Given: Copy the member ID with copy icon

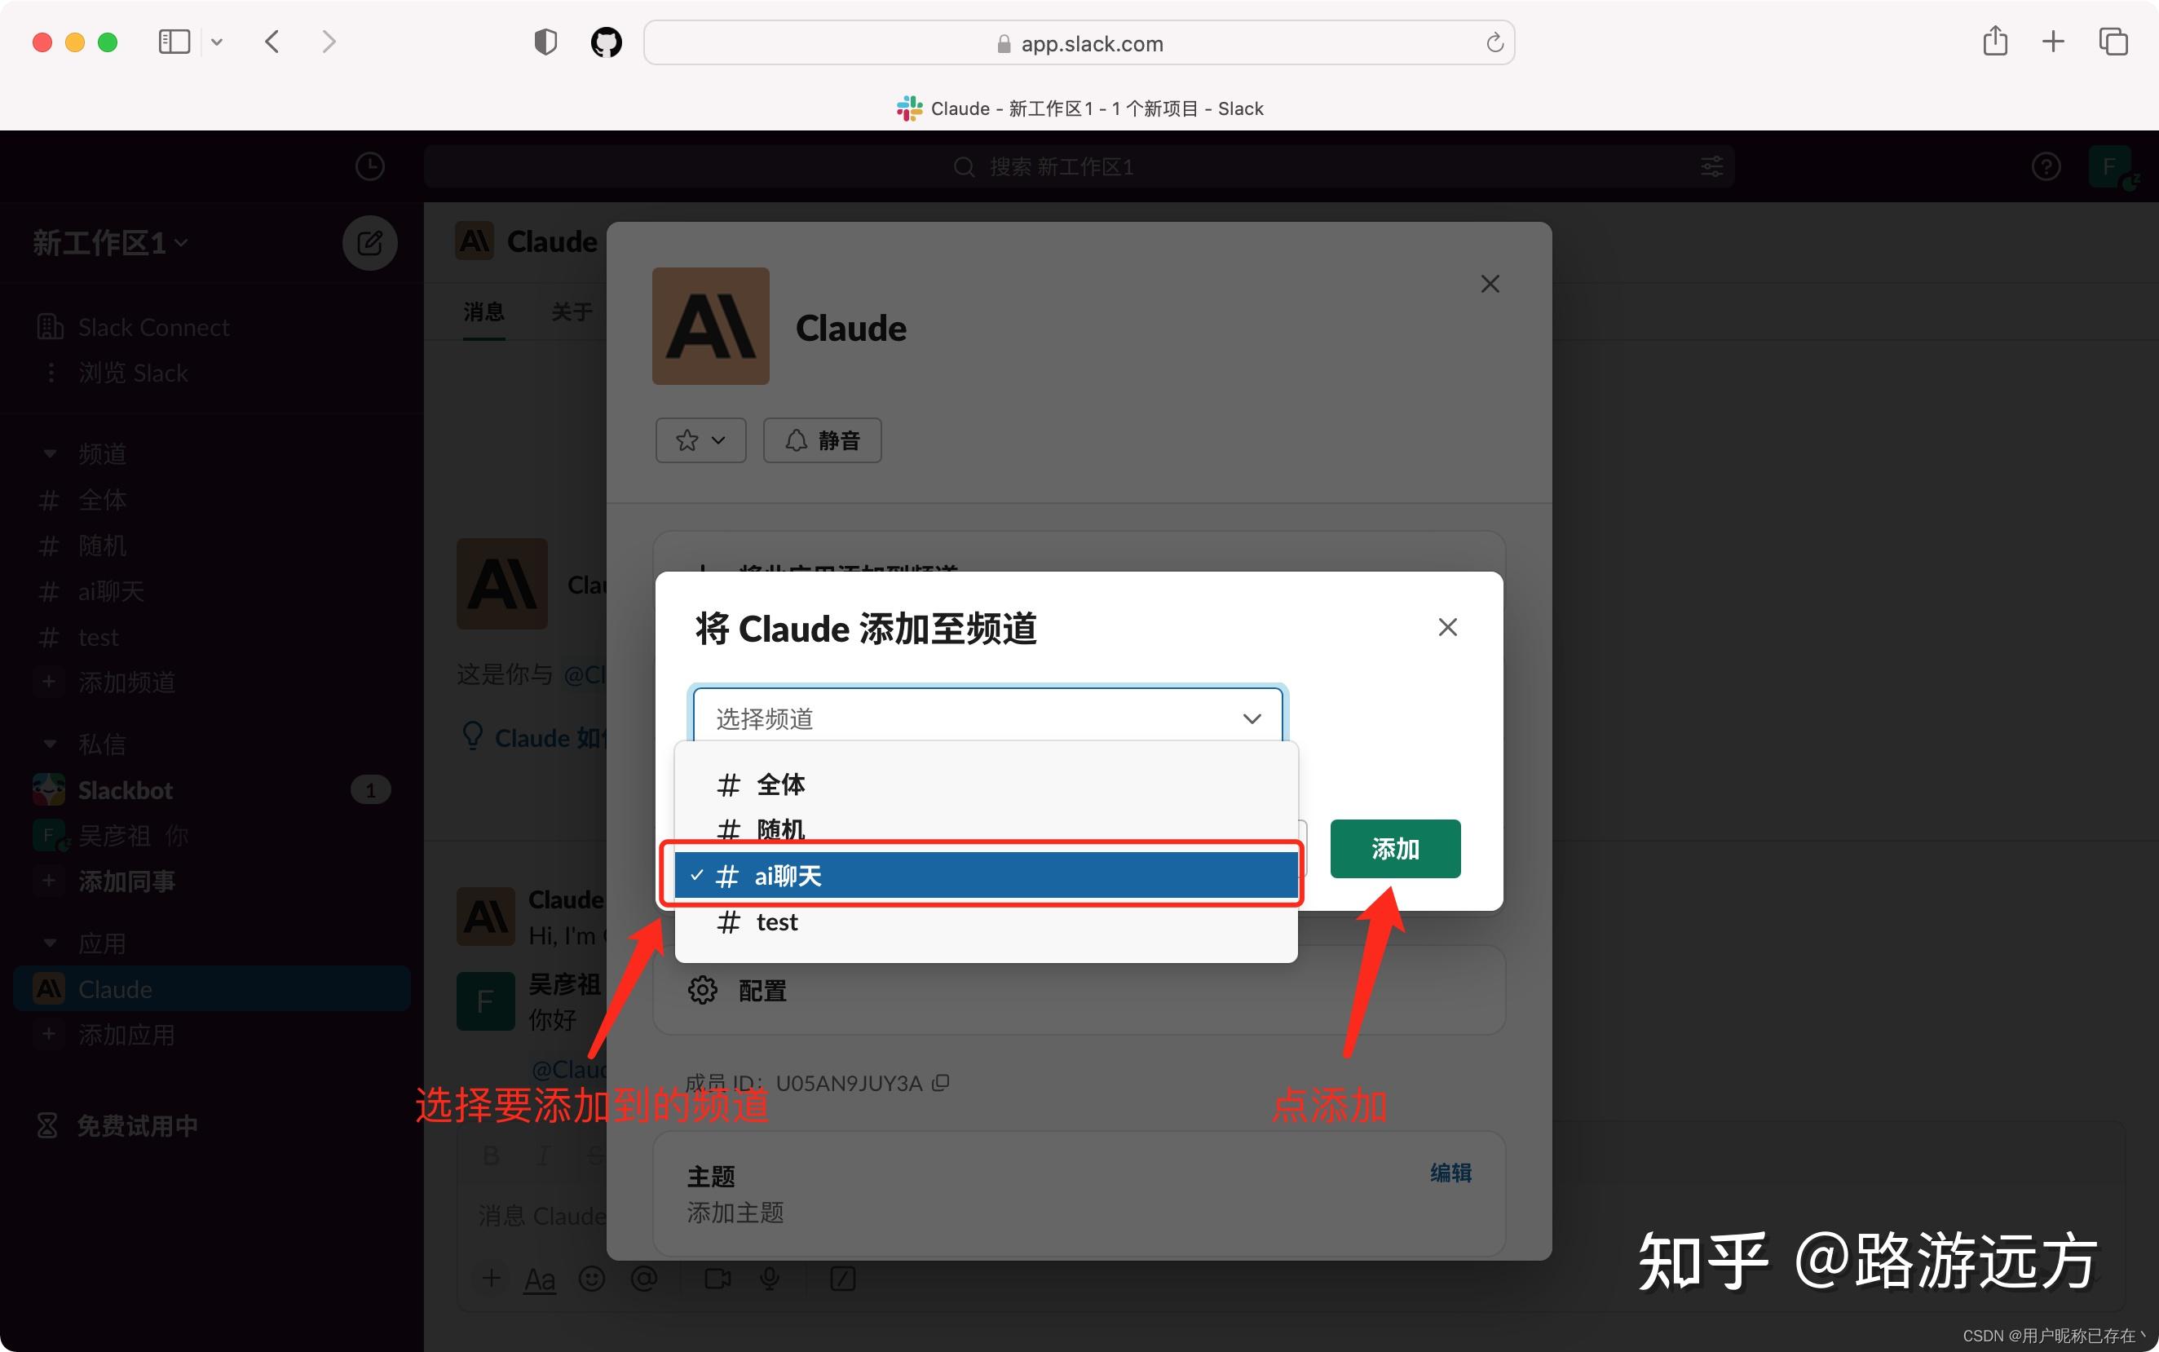Looking at the screenshot, I should 939,1083.
